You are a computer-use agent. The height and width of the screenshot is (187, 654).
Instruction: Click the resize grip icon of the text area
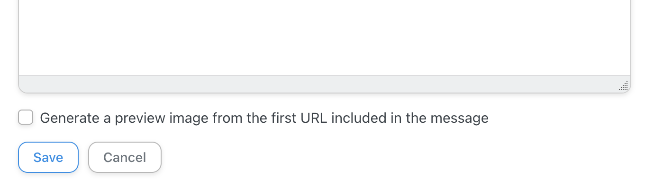click(623, 85)
